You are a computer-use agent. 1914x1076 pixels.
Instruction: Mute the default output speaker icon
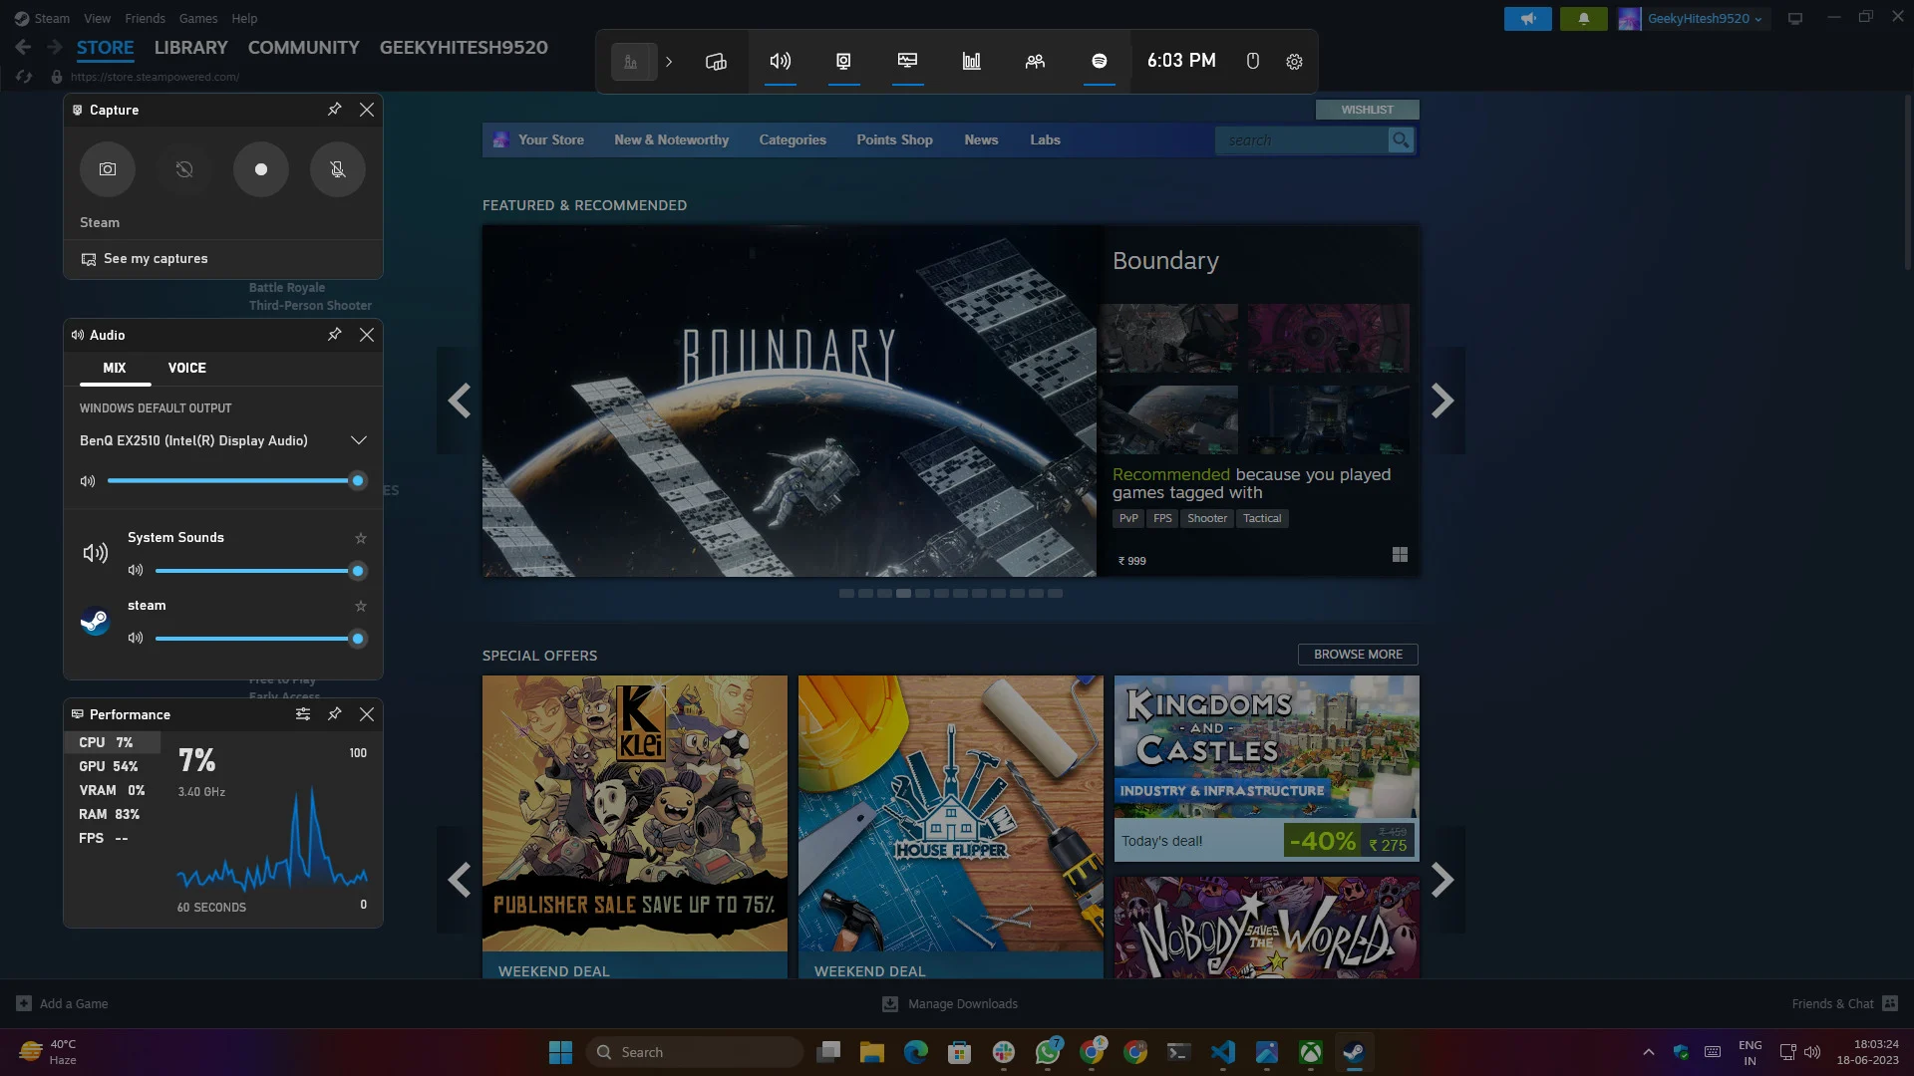coord(88,481)
